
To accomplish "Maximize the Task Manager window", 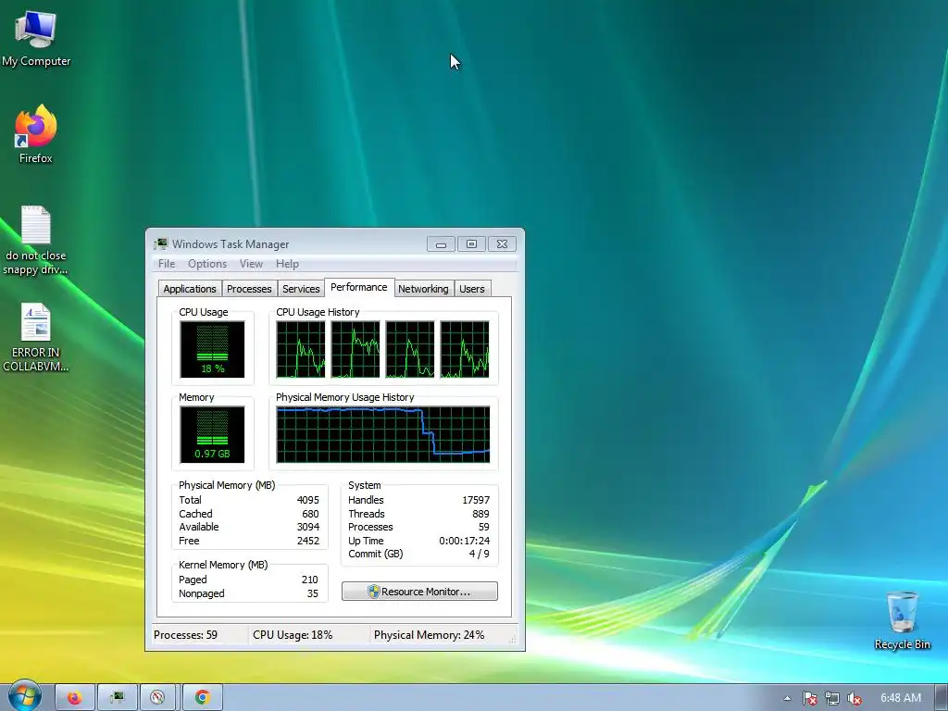I will (471, 244).
